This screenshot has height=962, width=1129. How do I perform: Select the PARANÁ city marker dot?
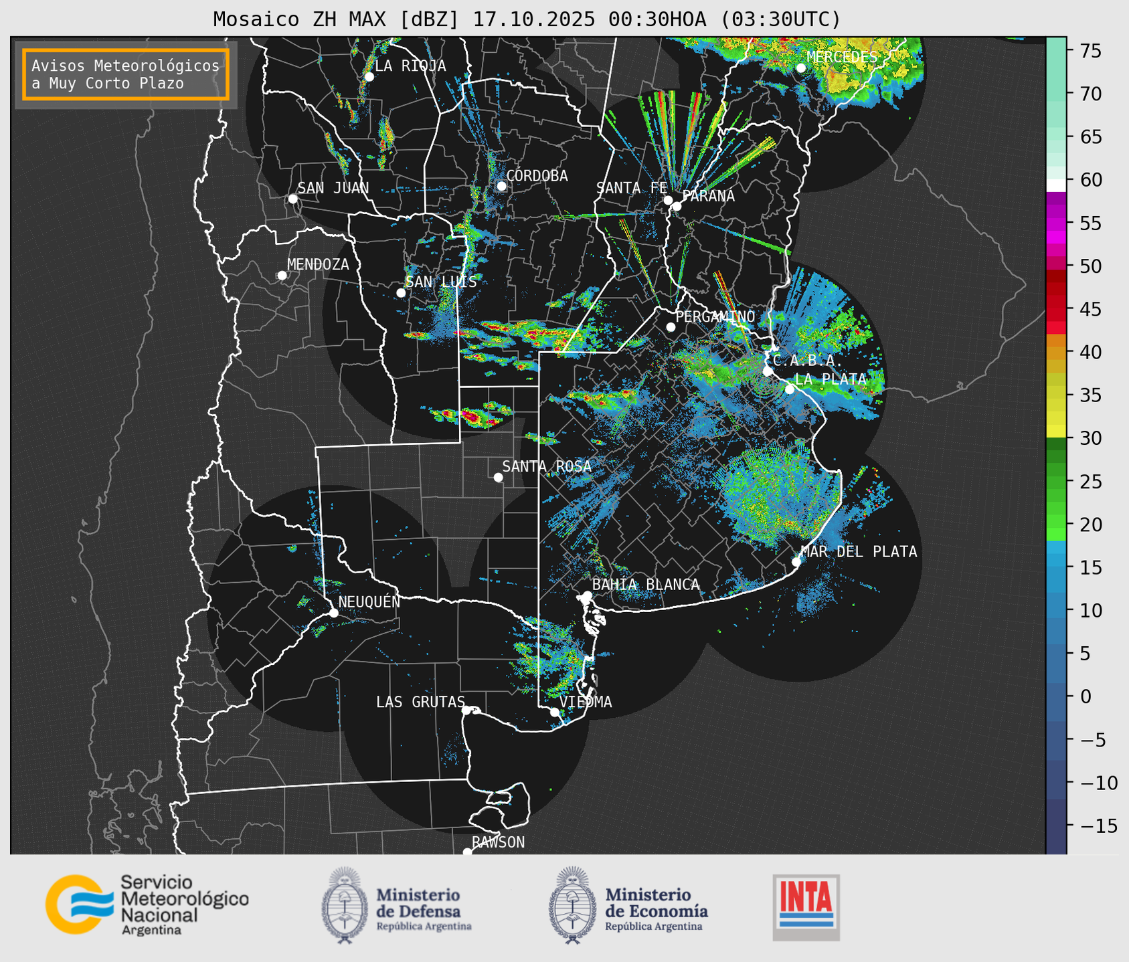[x=677, y=206]
